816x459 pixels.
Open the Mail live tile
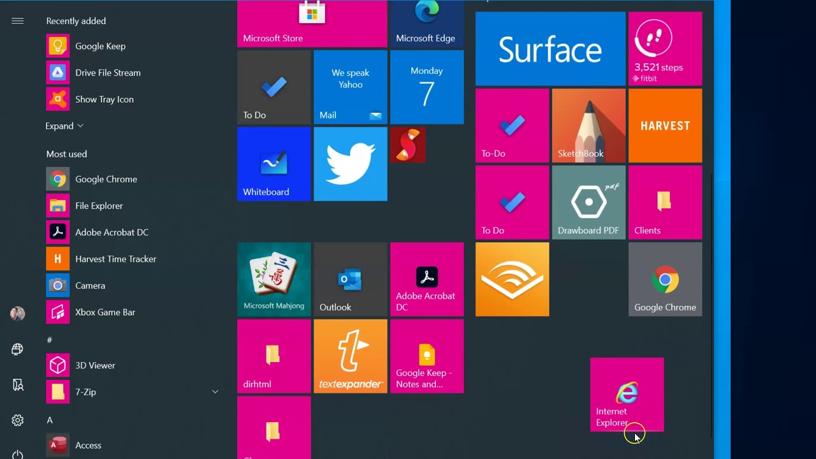(351, 87)
